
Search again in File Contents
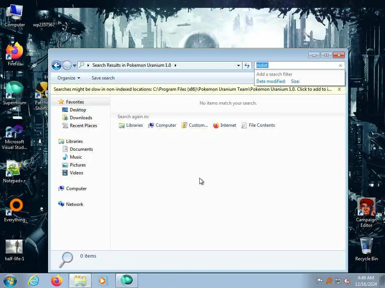point(258,125)
